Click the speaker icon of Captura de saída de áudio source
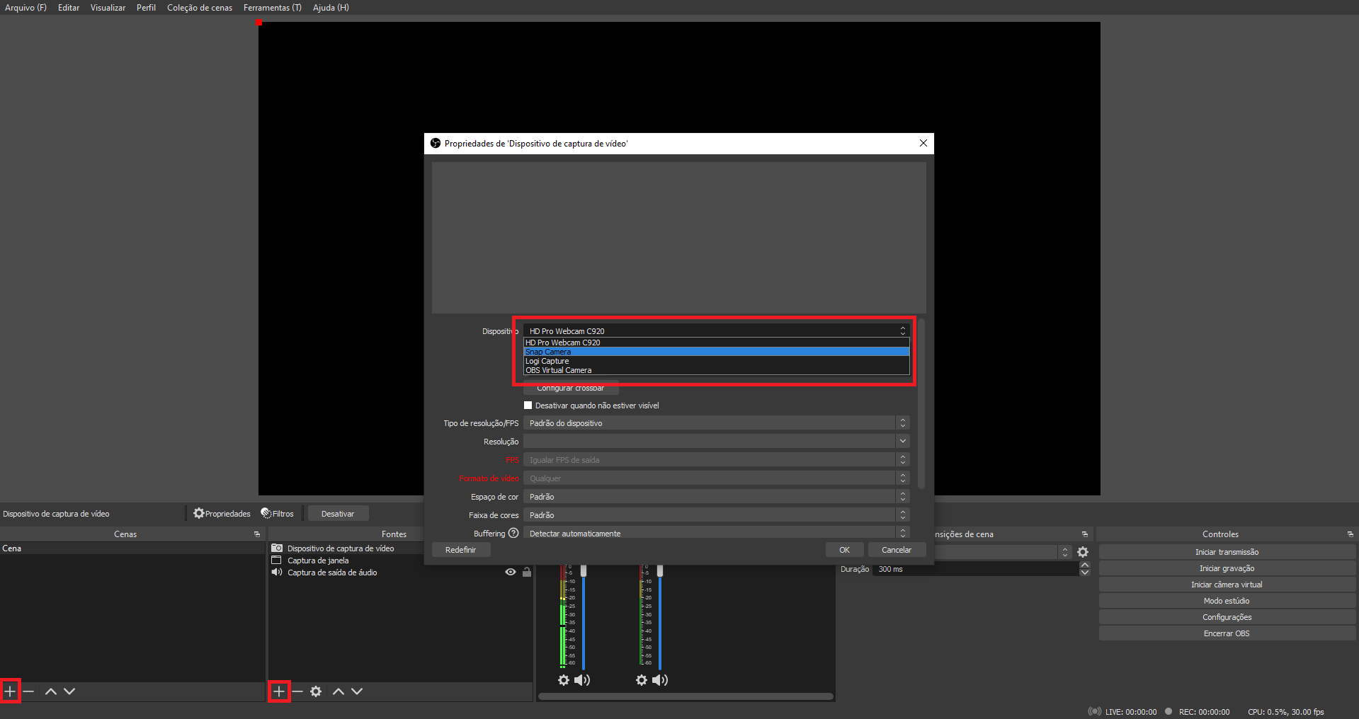Image resolution: width=1359 pixels, height=719 pixels. 277,573
